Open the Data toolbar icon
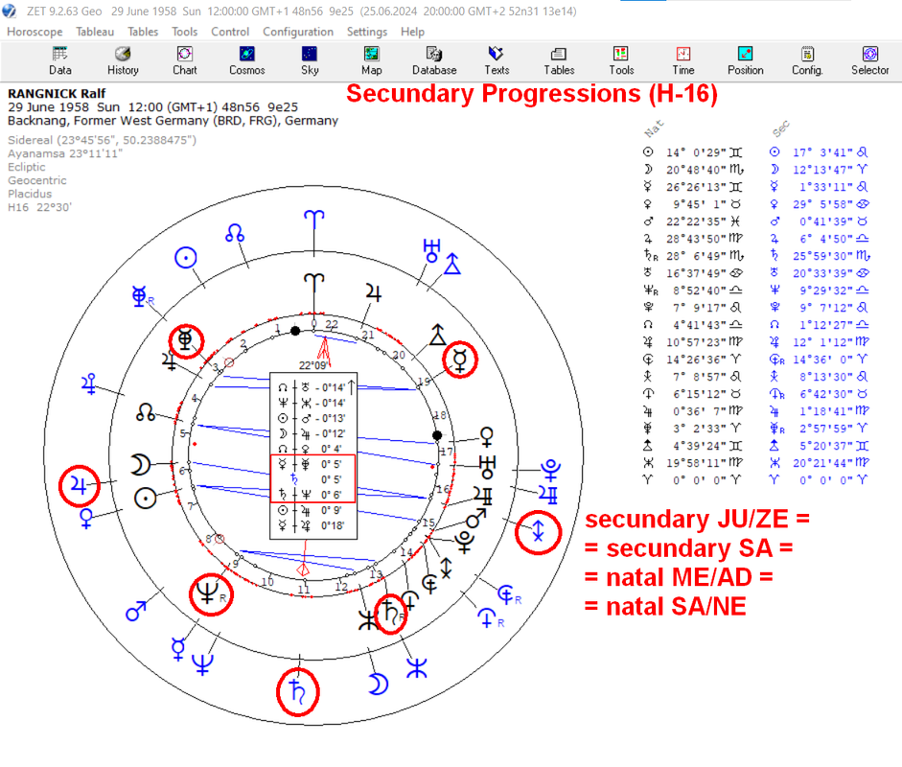902x767 pixels. pos(59,60)
